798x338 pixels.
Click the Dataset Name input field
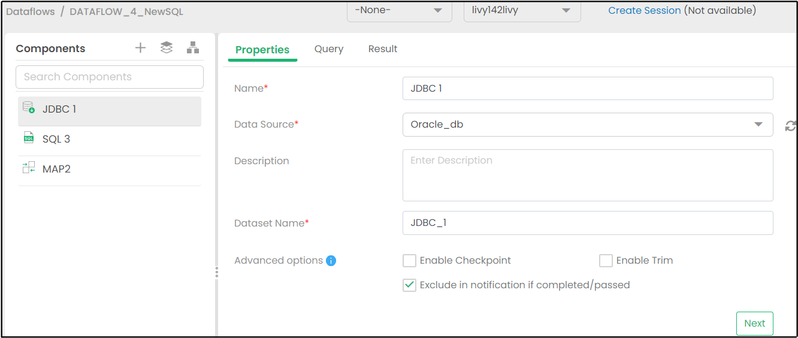[588, 223]
